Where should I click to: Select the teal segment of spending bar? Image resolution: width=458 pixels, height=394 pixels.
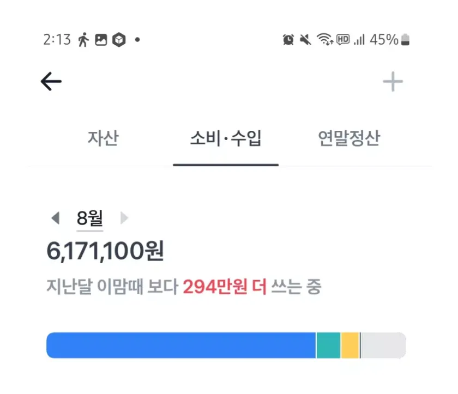(328, 345)
